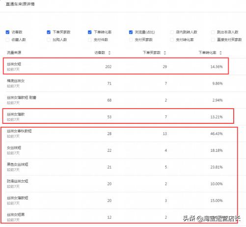Image resolution: width=246 pixels, height=227 pixels.
Task: Select keyword 棉质丝袜女
Action: point(16,81)
